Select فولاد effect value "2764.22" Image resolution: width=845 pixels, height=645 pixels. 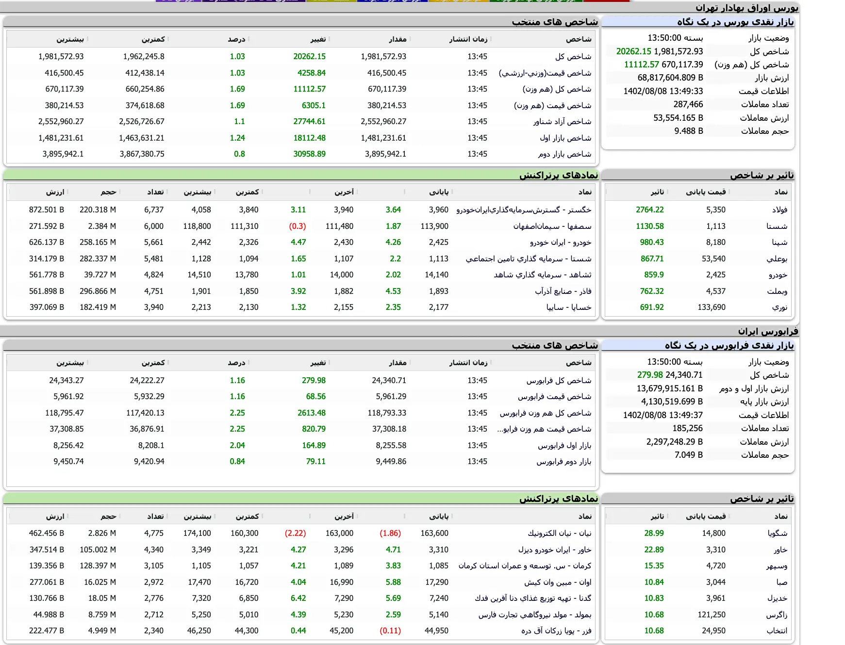tap(649, 210)
